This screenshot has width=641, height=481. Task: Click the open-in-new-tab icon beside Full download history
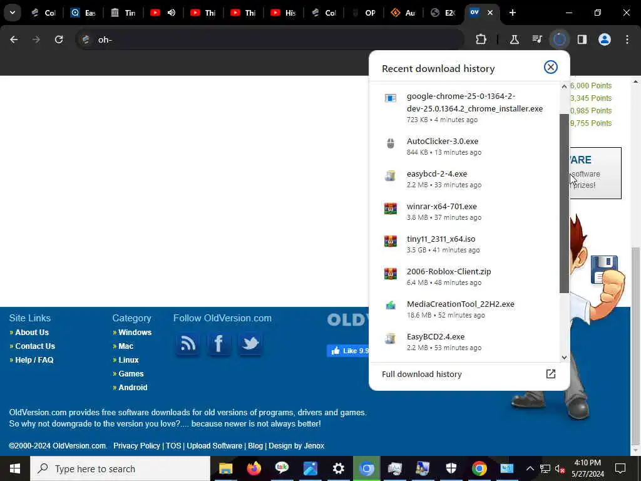[550, 374]
